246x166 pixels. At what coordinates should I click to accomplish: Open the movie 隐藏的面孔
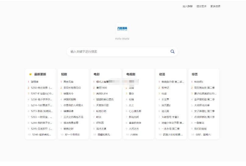pos(104,135)
